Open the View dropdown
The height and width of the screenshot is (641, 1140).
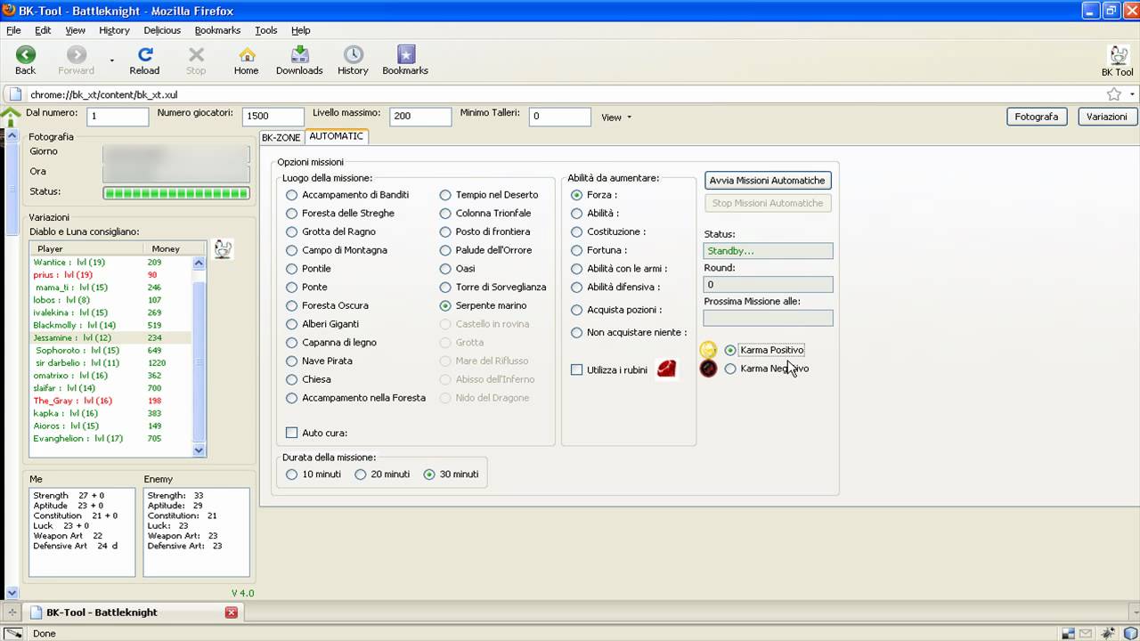(616, 117)
